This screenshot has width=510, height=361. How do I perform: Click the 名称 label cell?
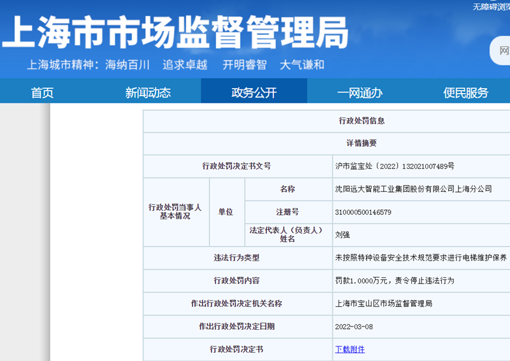288,189
